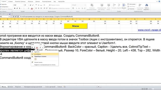Align text left in ribbon

[36, 8]
